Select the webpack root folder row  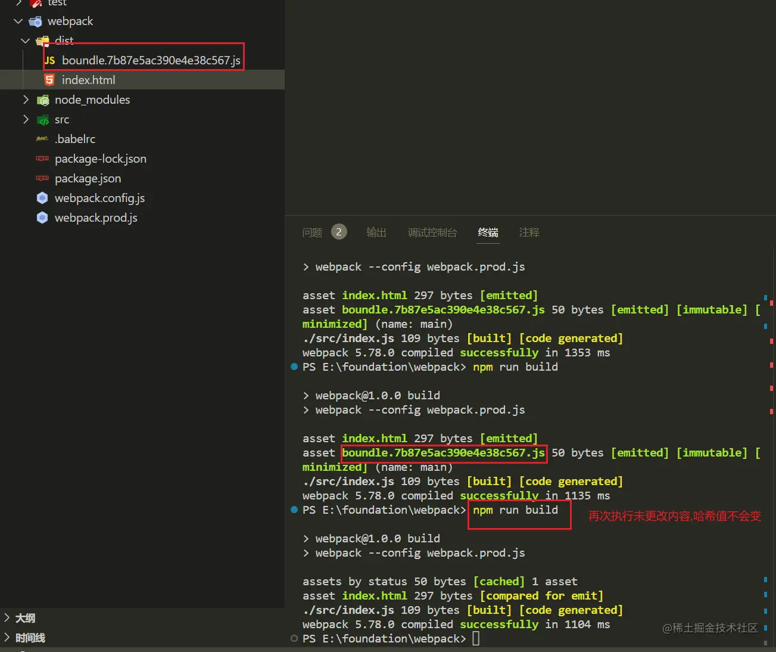pyautogui.click(x=142, y=21)
